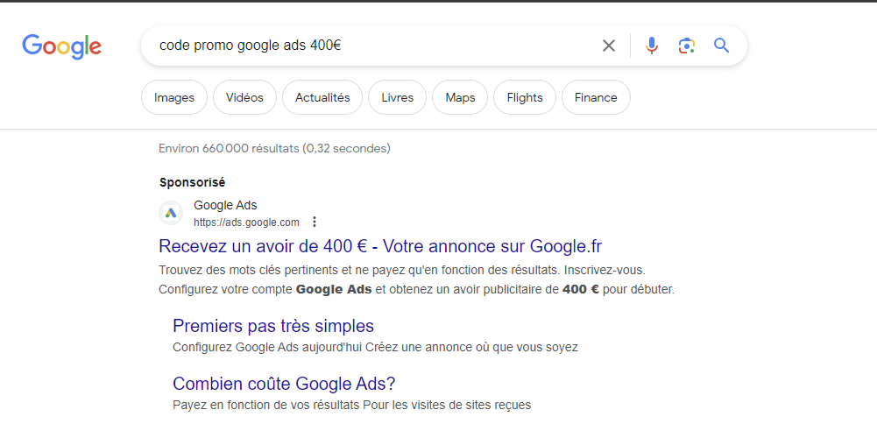
Task: Open the Maps filter
Action: 460,97
